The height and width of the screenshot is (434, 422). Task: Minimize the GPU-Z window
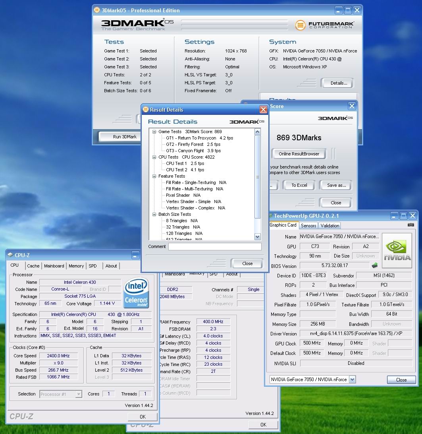(394, 216)
